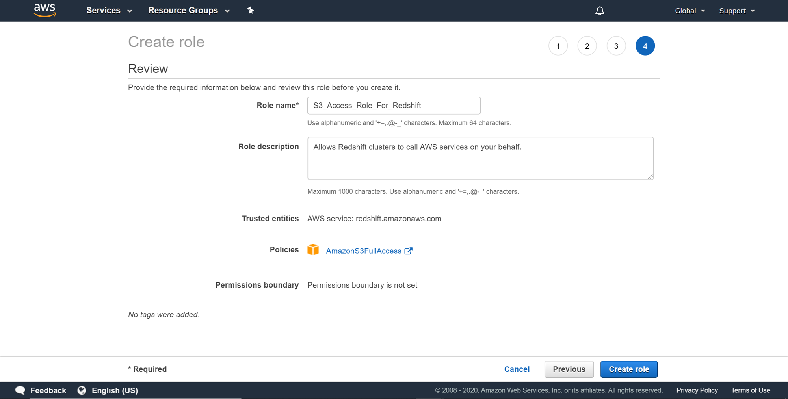The height and width of the screenshot is (399, 788).
Task: Open the Global region dropdown
Action: pos(689,11)
